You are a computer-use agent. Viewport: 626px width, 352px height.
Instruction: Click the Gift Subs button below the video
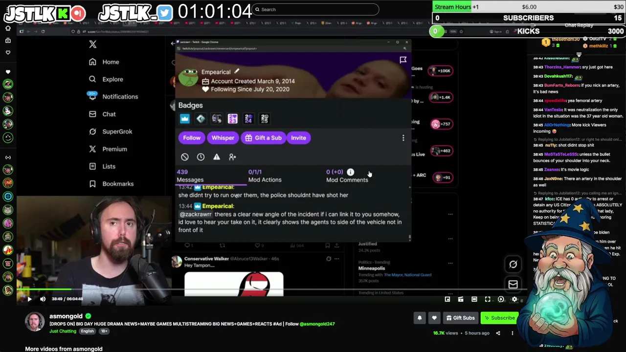pos(460,318)
